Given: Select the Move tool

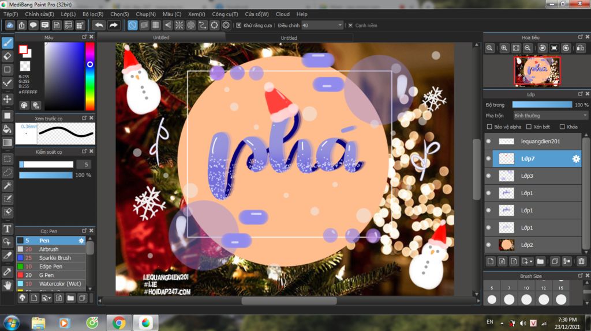Looking at the screenshot, I should (x=7, y=99).
